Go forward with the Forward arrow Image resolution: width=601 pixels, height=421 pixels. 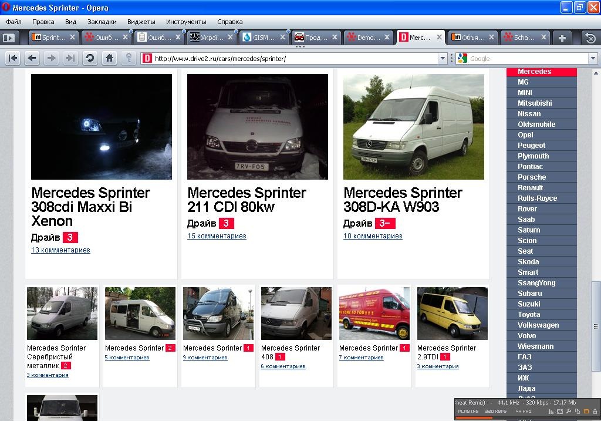point(51,58)
